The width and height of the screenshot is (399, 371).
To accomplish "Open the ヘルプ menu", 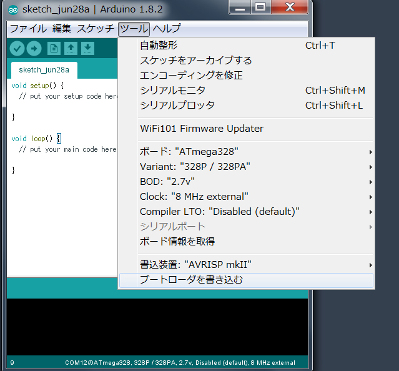I will (x=167, y=29).
